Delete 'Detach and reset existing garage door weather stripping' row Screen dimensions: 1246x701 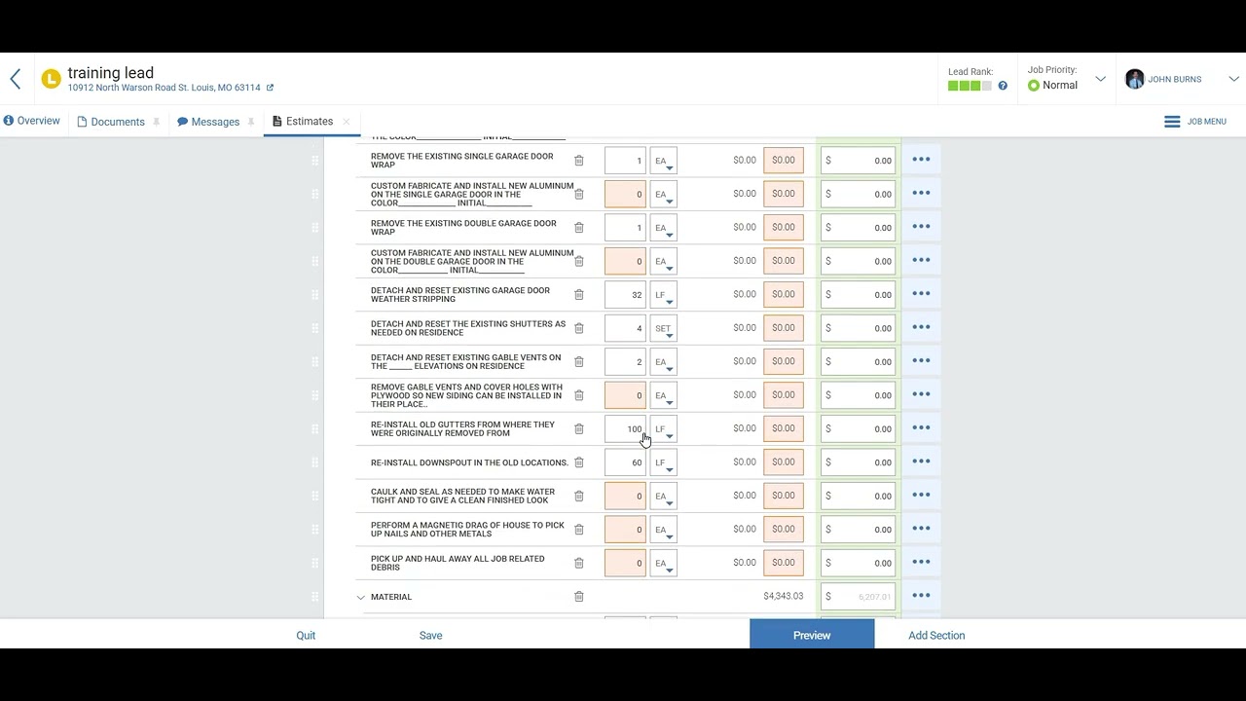click(x=578, y=295)
